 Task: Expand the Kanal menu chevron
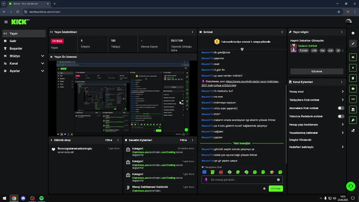click(x=43, y=64)
